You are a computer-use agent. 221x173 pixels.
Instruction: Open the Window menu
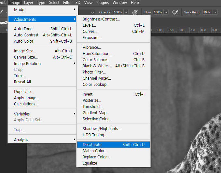tap(120, 3)
